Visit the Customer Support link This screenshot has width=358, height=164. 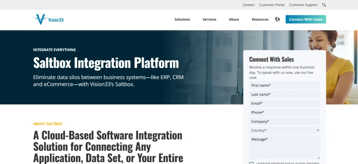(x=303, y=5)
